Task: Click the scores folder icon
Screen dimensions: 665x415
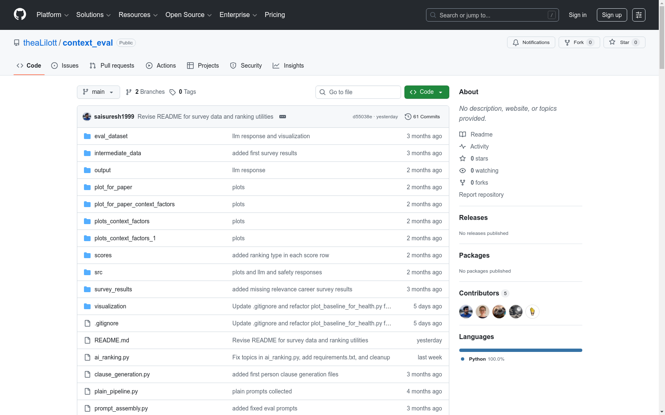Action: [87, 255]
